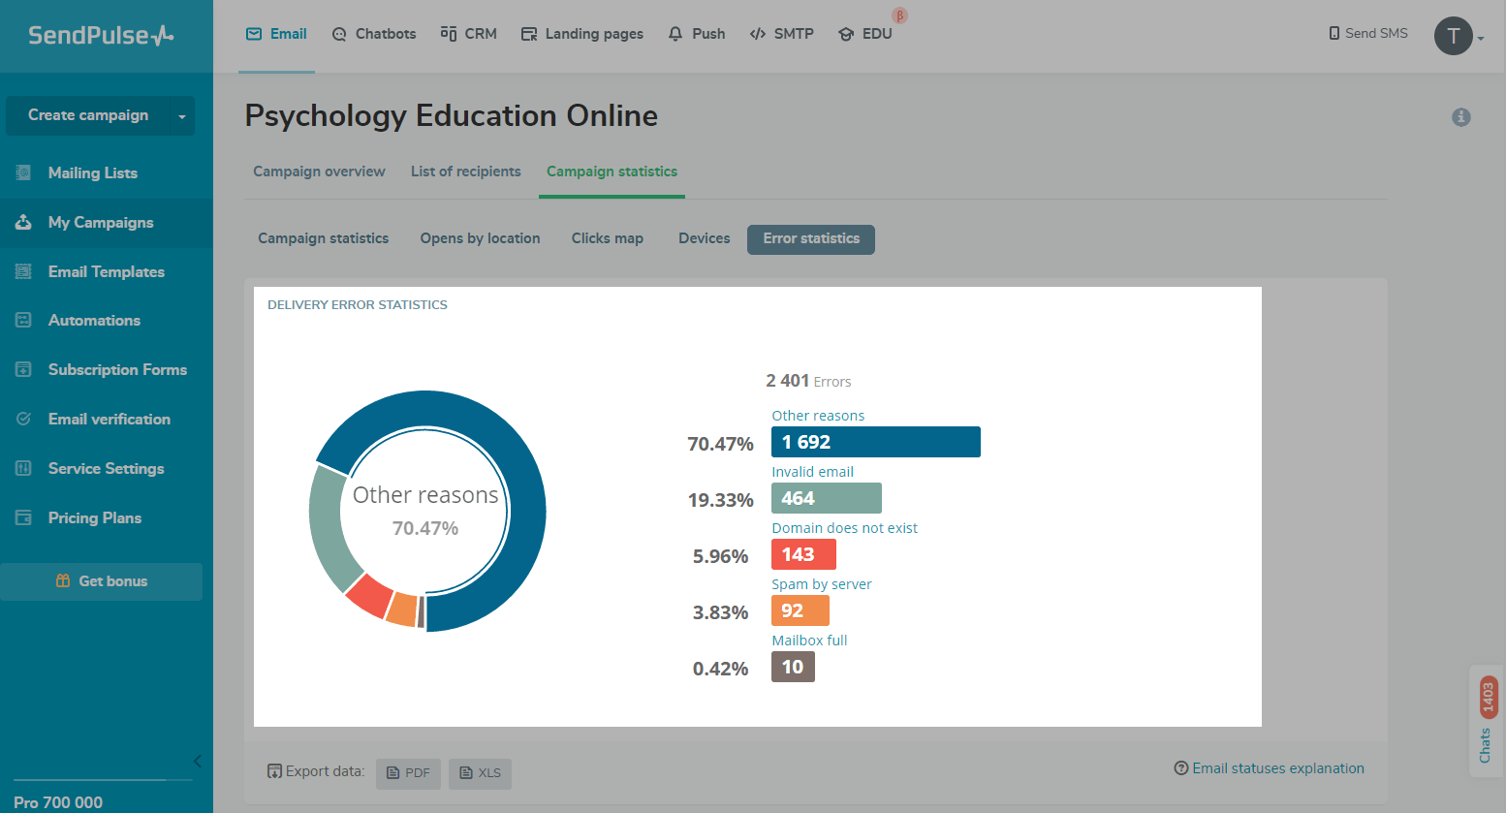
Task: Download error data as XLS
Action: [x=480, y=772]
